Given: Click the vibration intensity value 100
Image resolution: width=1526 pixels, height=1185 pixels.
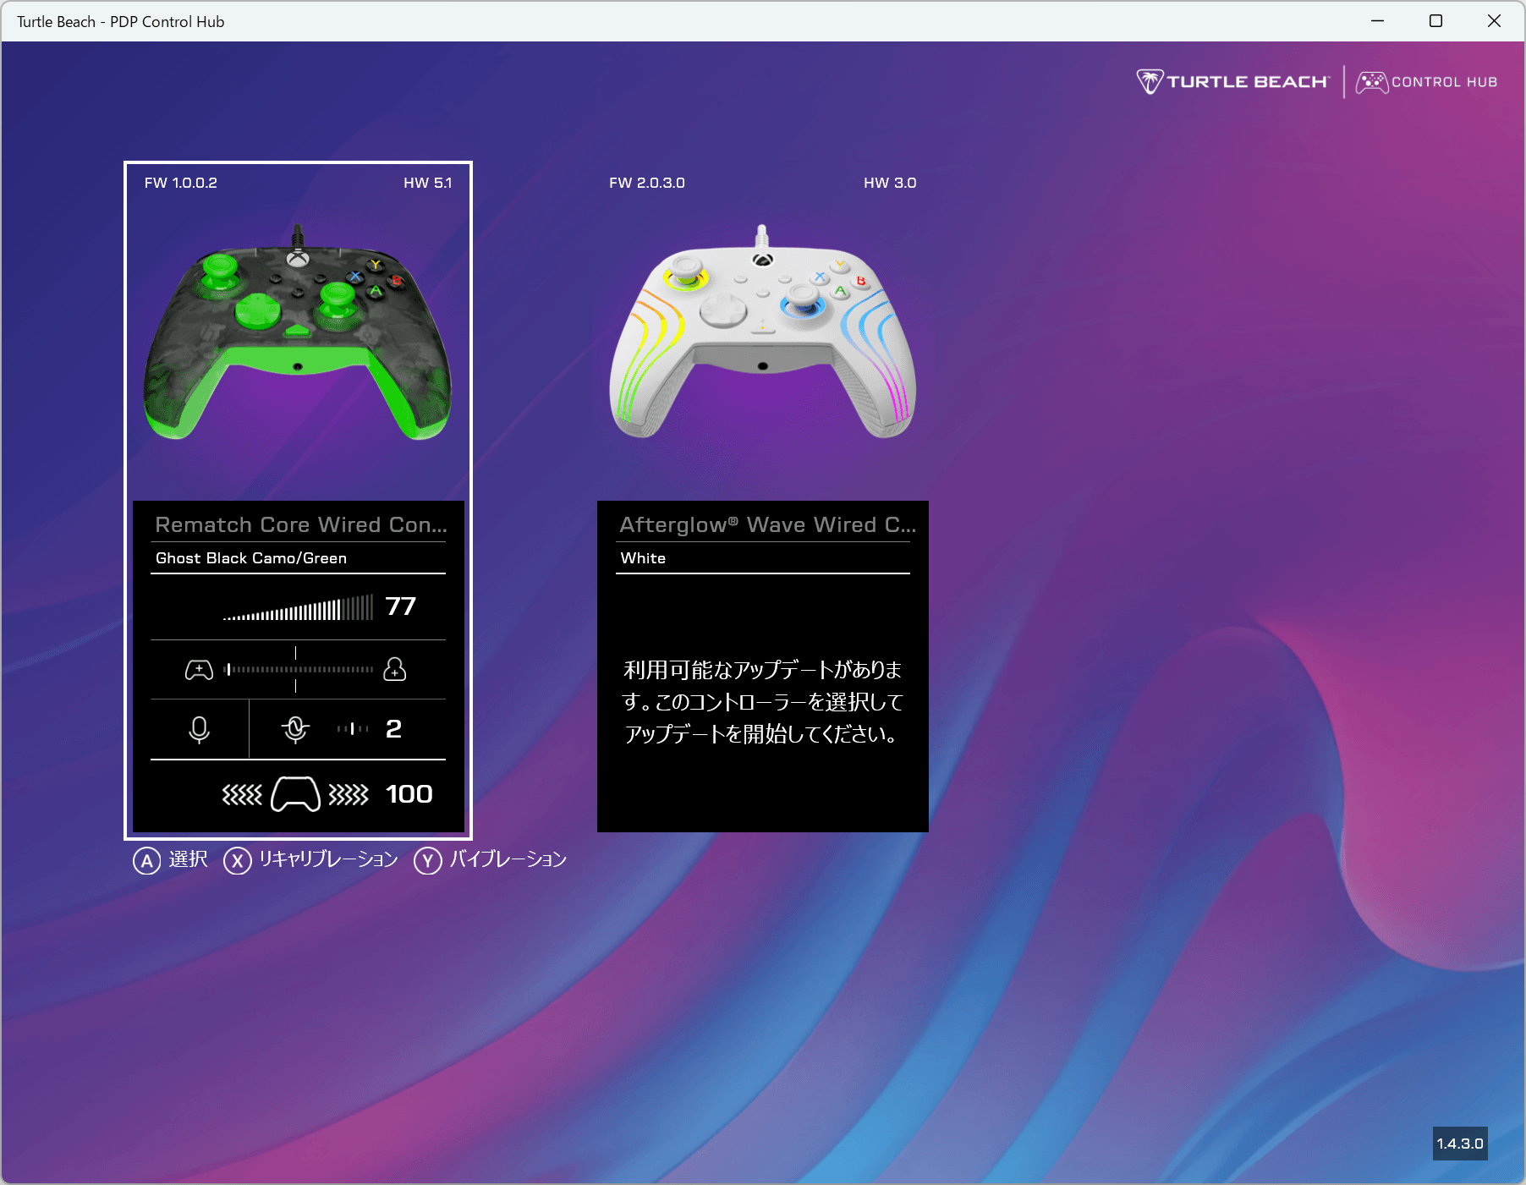Looking at the screenshot, I should (x=409, y=794).
